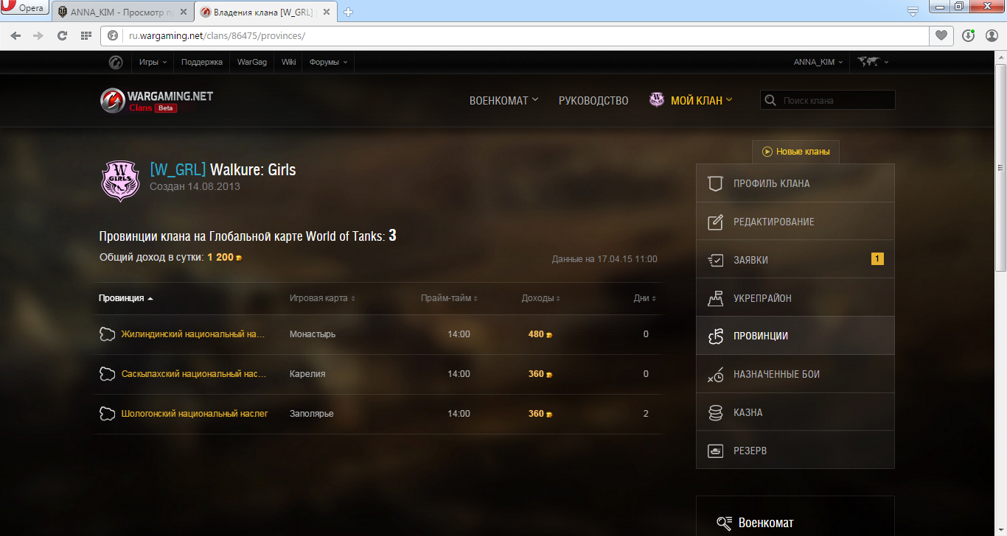Add page to bookmarks with heart icon
This screenshot has width=1007, height=536.
pyautogui.click(x=941, y=35)
